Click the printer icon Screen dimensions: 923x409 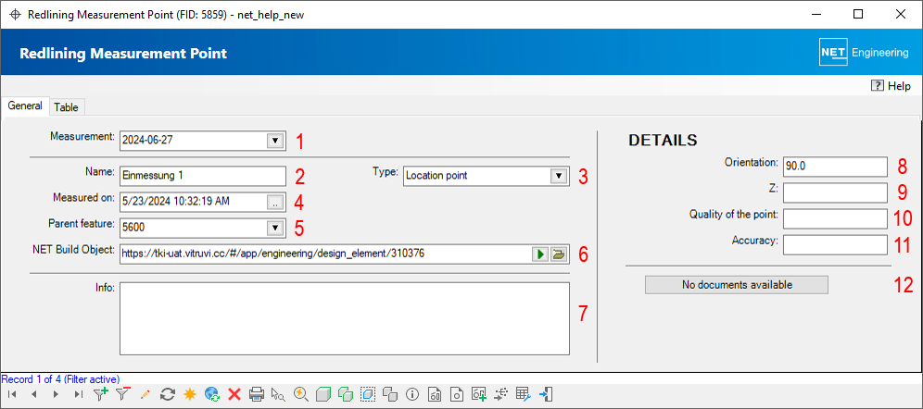[x=256, y=394]
